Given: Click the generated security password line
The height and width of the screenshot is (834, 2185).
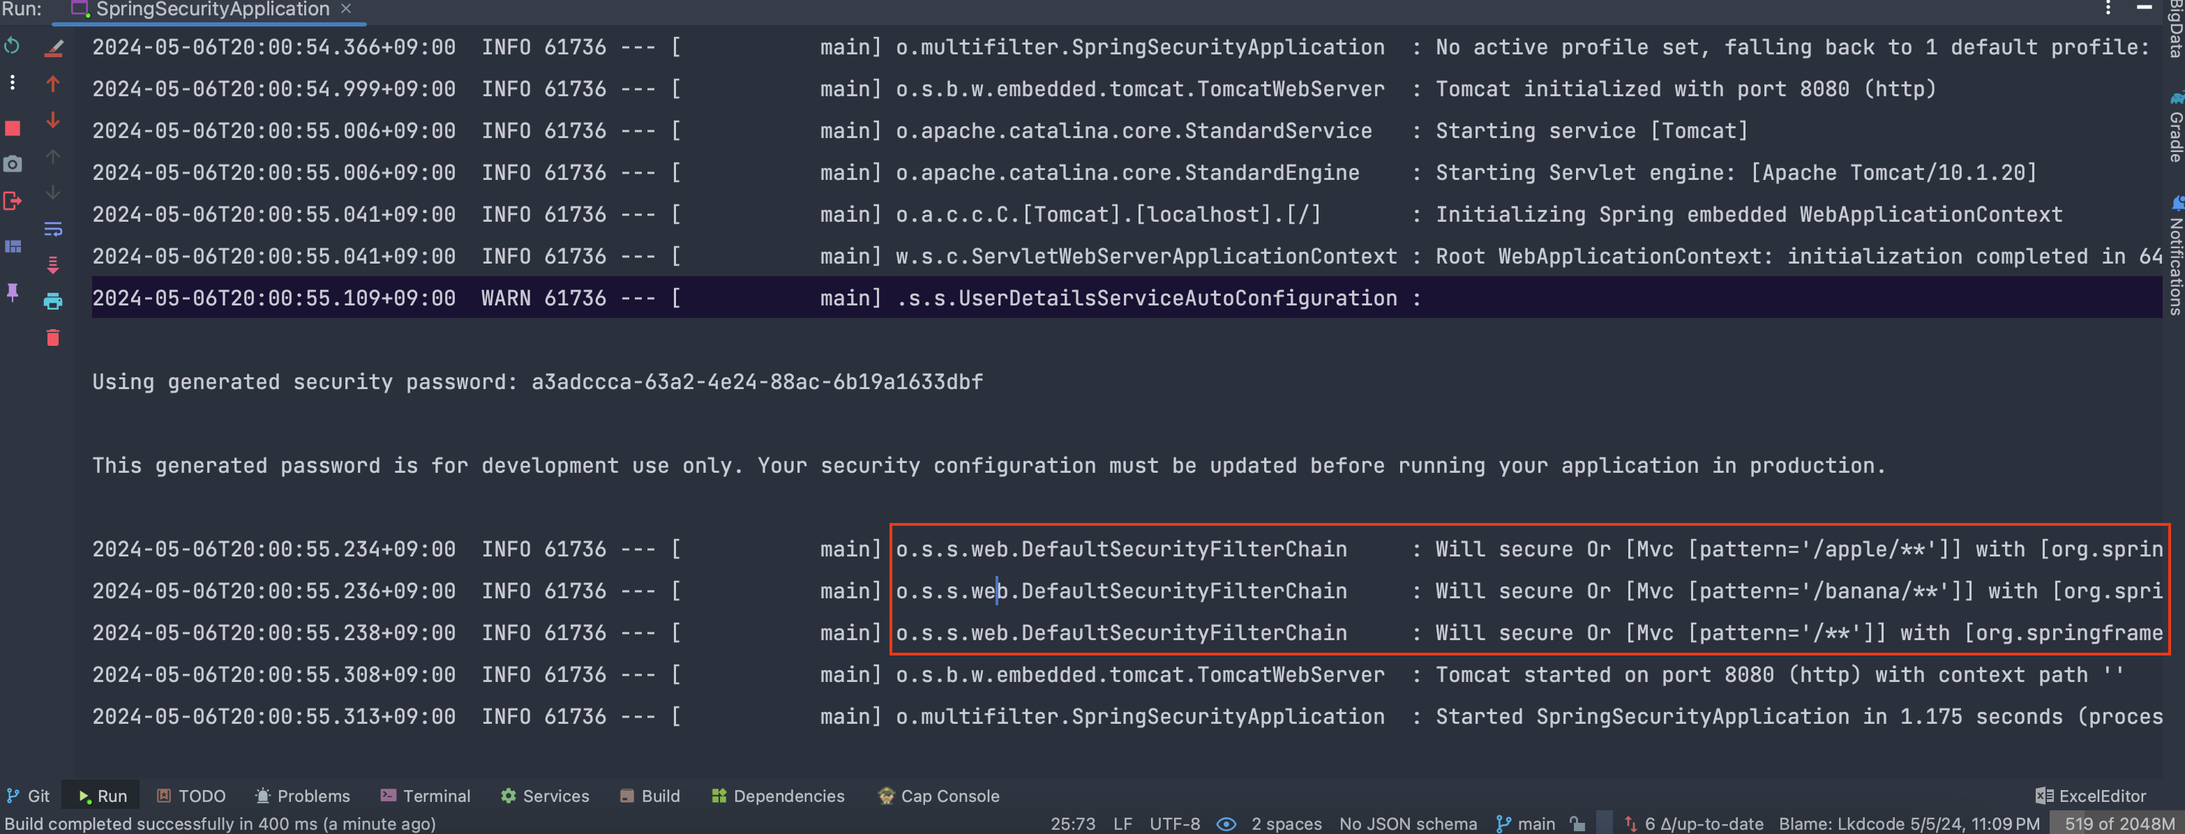Looking at the screenshot, I should point(538,382).
